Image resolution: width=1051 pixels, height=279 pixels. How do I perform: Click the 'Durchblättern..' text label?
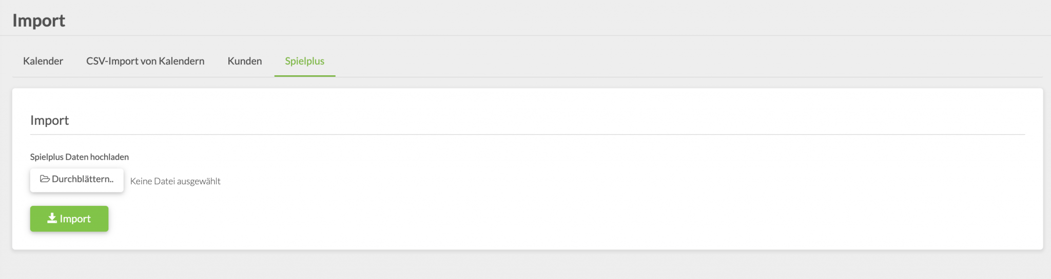coord(83,179)
